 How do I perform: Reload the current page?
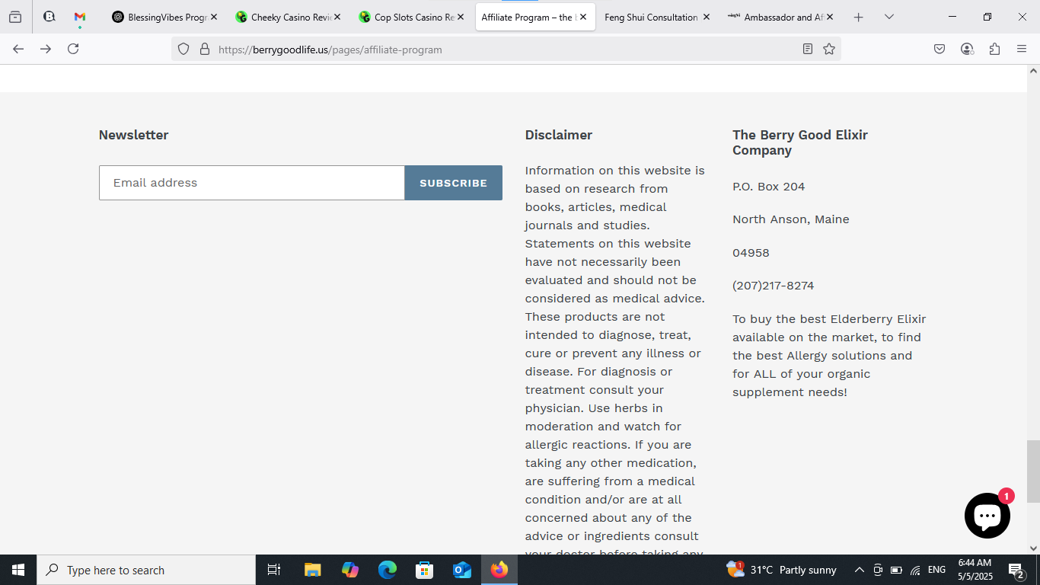[73, 49]
